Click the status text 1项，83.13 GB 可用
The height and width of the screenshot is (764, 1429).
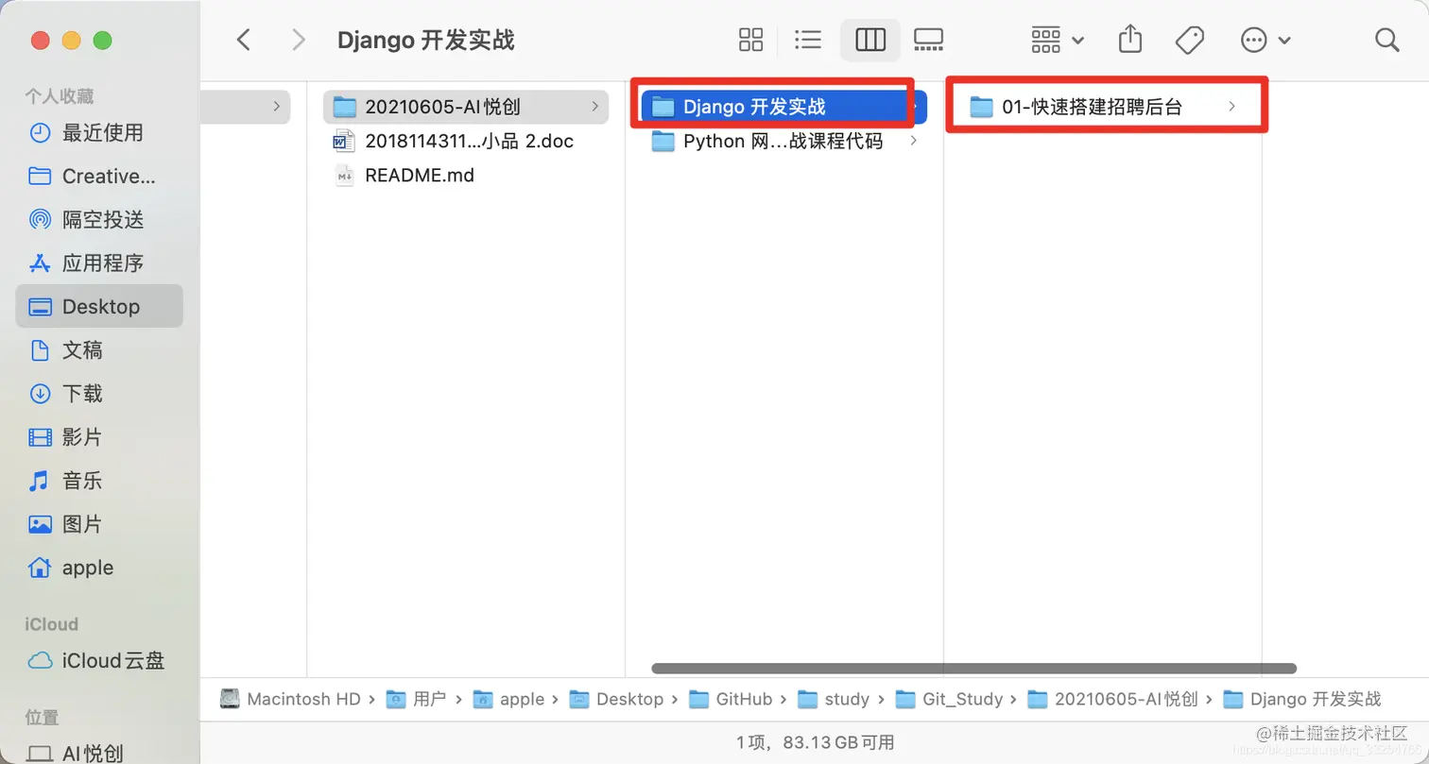point(815,743)
